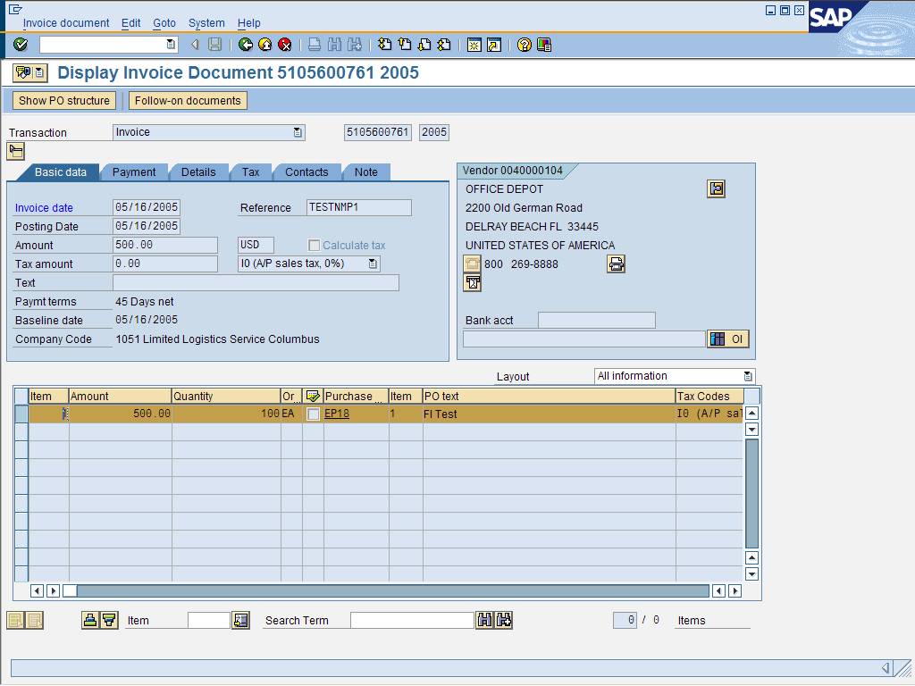
Task: Click the Bank acct field in vendor panel
Action: (596, 321)
